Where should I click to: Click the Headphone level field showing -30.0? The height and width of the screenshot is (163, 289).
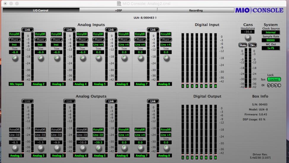click(x=248, y=32)
